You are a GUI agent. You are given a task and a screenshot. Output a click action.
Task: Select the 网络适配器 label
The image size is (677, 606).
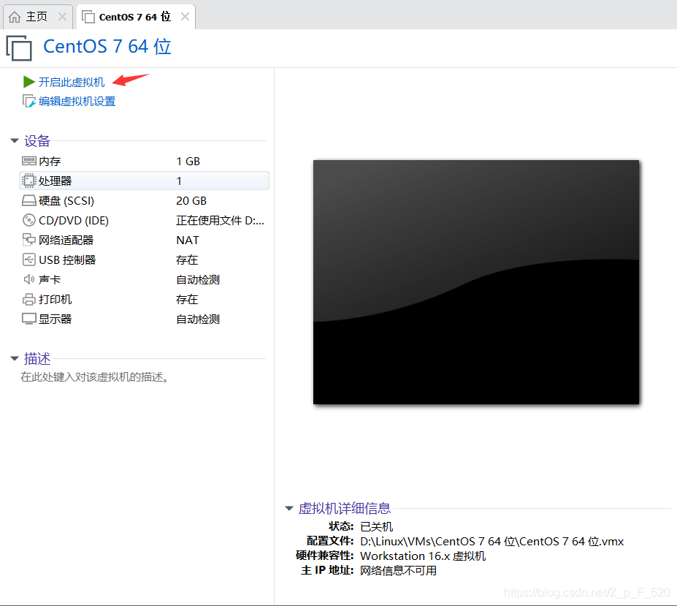pyautogui.click(x=66, y=240)
